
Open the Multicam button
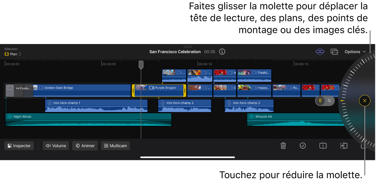115,146
